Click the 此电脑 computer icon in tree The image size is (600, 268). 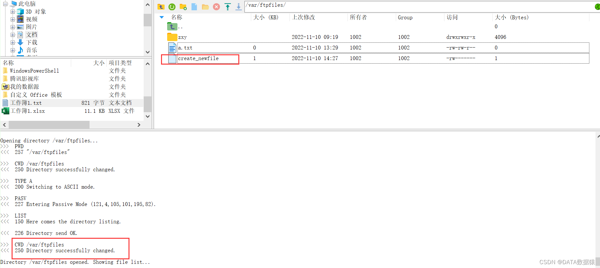(14, 4)
